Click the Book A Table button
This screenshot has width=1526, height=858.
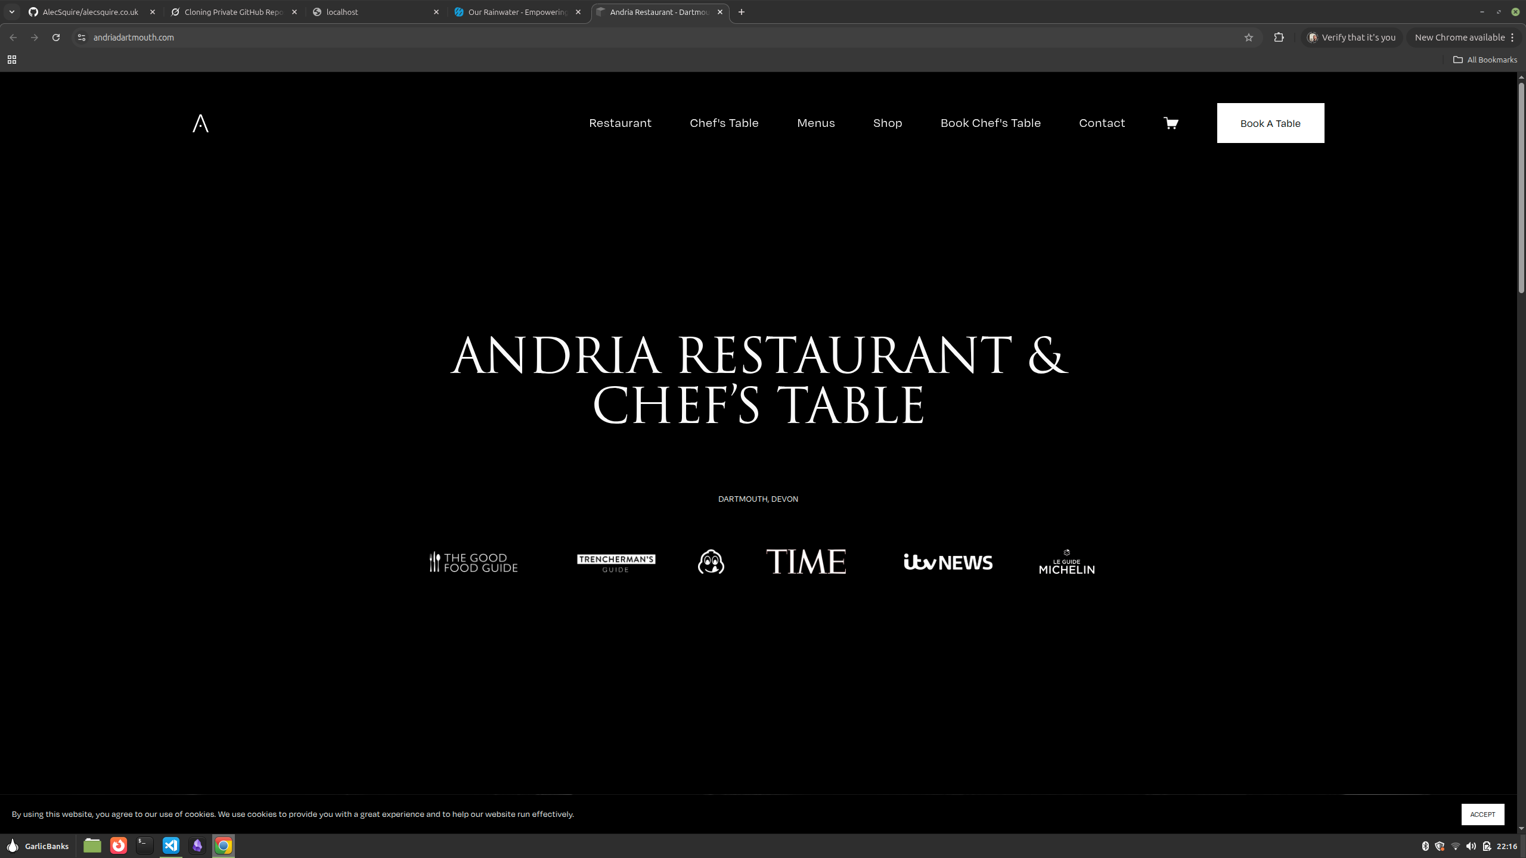(x=1270, y=123)
